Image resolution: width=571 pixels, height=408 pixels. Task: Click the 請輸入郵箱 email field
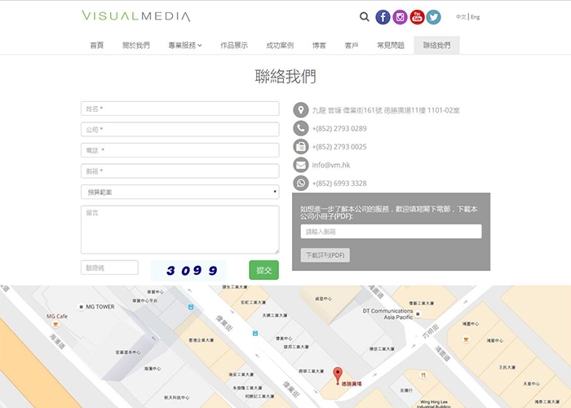[391, 232]
